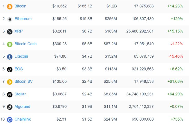The image size is (189, 126).
Task: Click the black EOS logo icon
Action: 10,69
